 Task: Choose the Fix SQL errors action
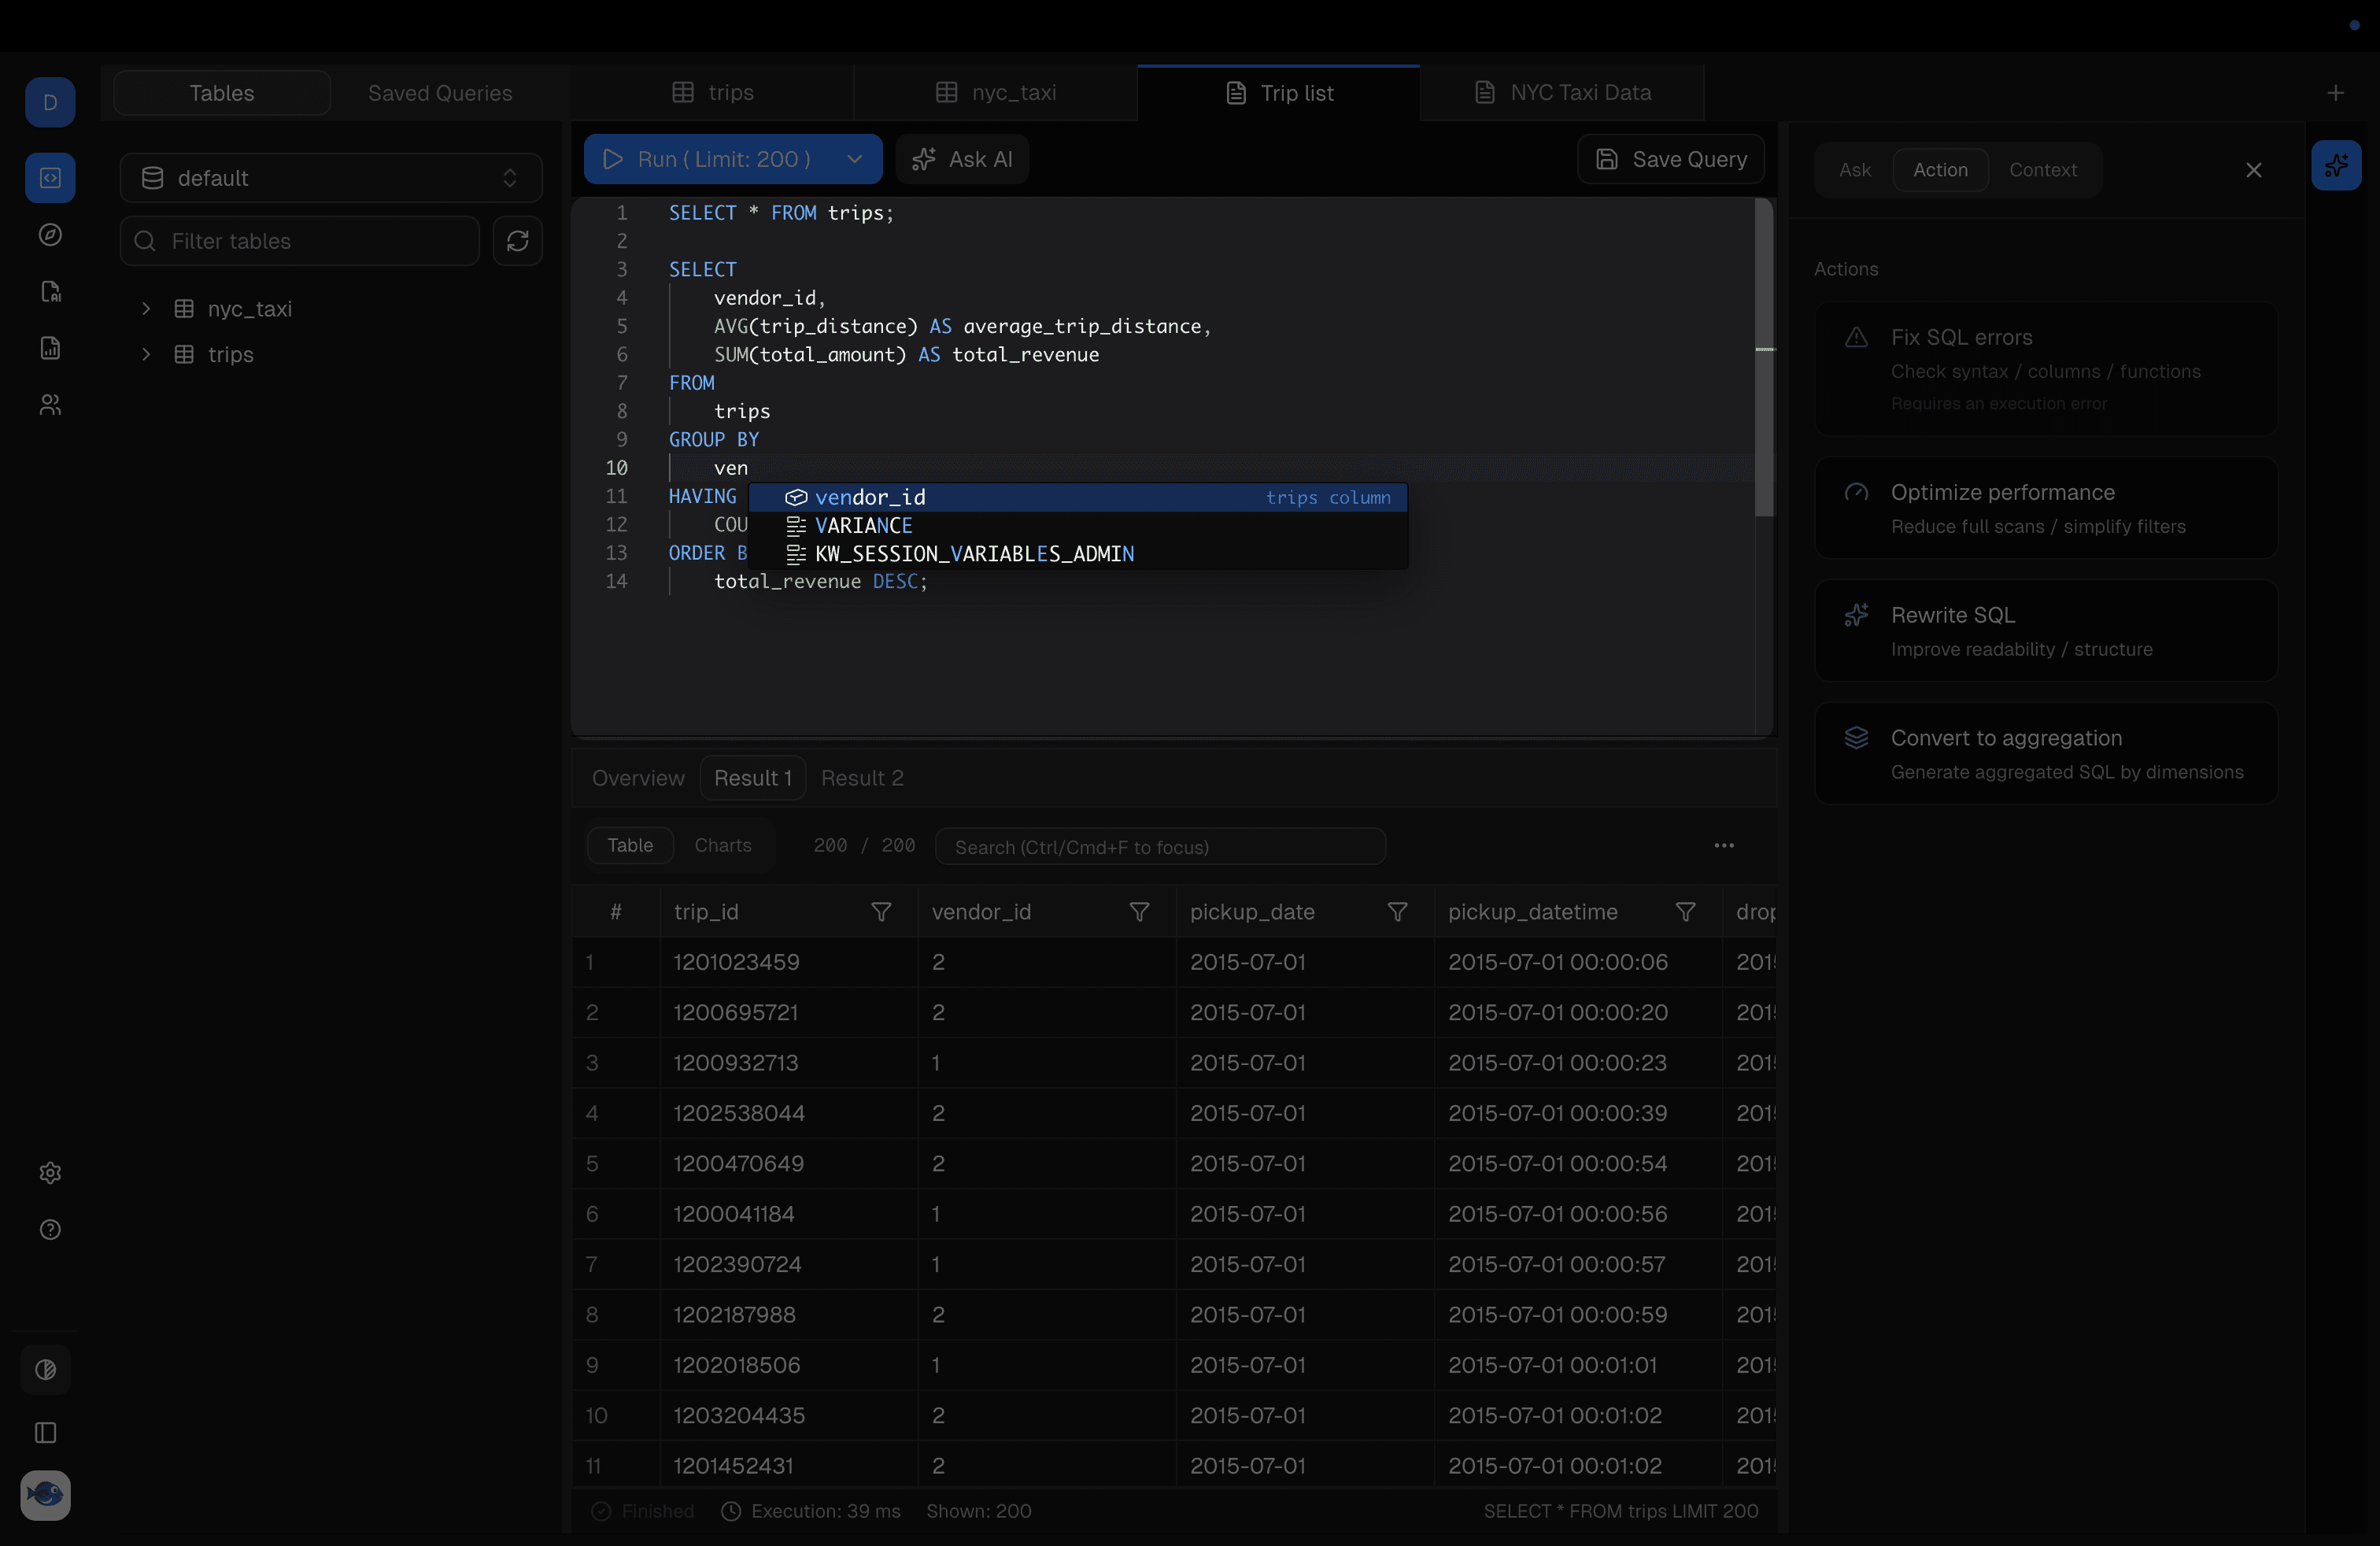(x=2046, y=368)
